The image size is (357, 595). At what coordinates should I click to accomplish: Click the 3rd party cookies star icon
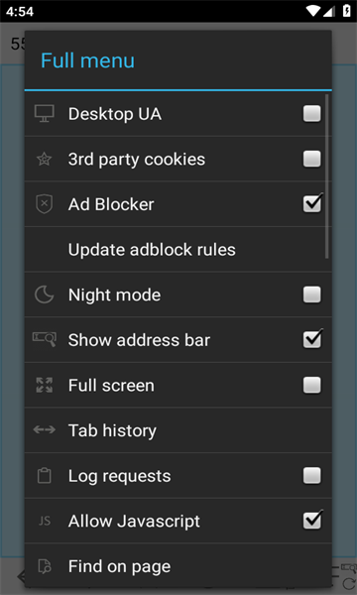click(45, 159)
